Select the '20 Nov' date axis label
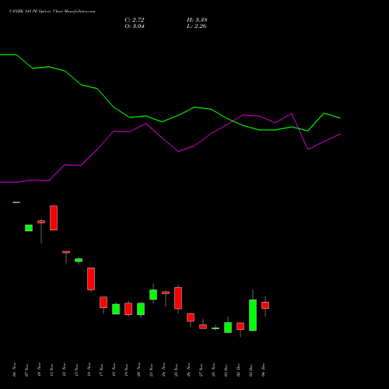The height and width of the screenshot is (389, 389). [x=138, y=370]
